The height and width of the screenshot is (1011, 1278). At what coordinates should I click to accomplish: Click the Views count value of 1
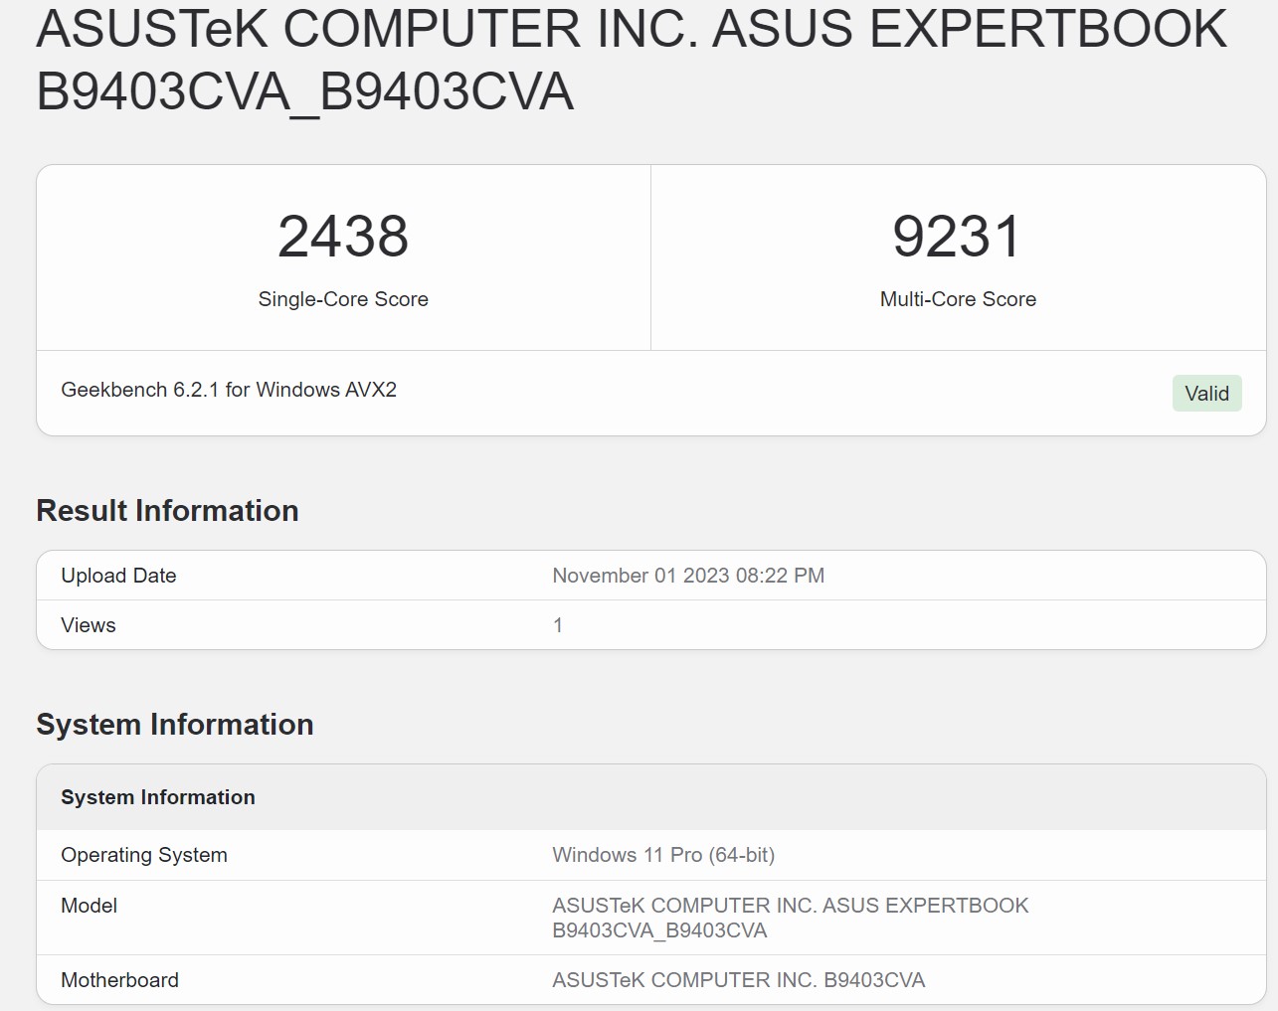pyautogui.click(x=558, y=625)
